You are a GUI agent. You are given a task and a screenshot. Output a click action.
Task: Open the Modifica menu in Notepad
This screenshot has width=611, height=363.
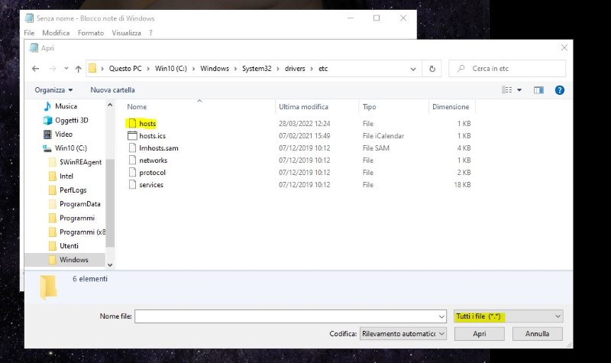[x=56, y=33]
